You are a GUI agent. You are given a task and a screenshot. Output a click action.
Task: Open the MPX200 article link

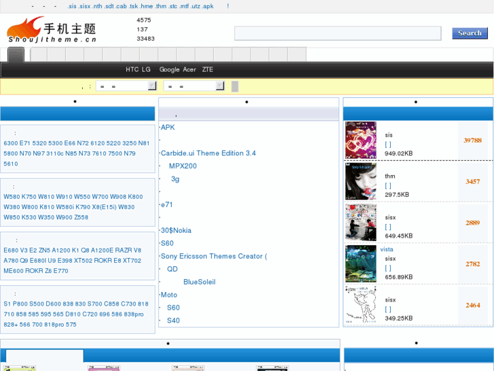tap(183, 166)
